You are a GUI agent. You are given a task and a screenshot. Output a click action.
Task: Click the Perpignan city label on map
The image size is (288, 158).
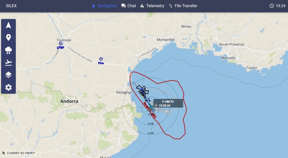tap(124, 93)
